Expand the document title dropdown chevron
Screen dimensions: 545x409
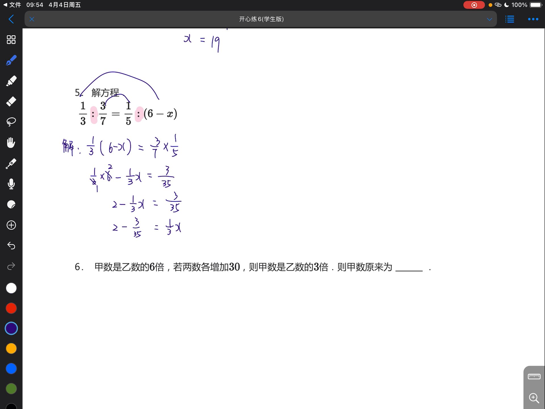[489, 19]
